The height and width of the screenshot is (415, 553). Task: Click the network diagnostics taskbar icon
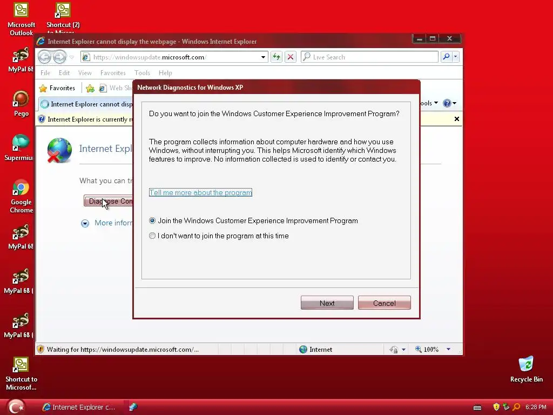pyautogui.click(x=133, y=407)
